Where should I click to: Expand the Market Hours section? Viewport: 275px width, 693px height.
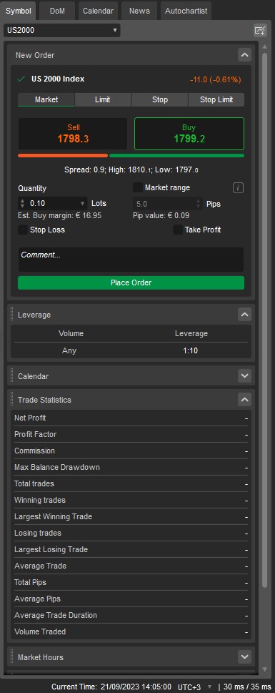(x=244, y=657)
